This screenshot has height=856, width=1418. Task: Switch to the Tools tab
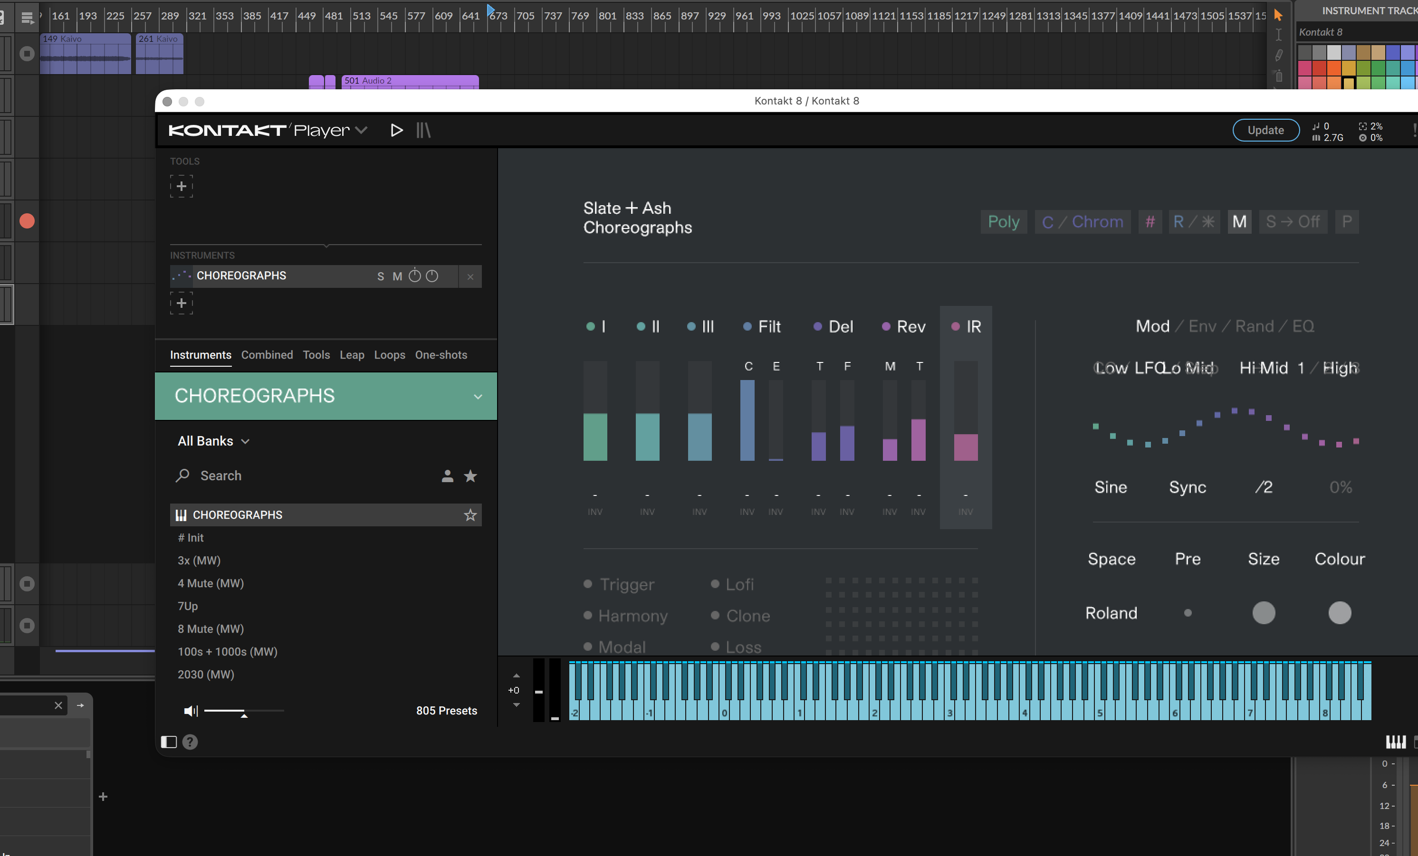pyautogui.click(x=316, y=355)
